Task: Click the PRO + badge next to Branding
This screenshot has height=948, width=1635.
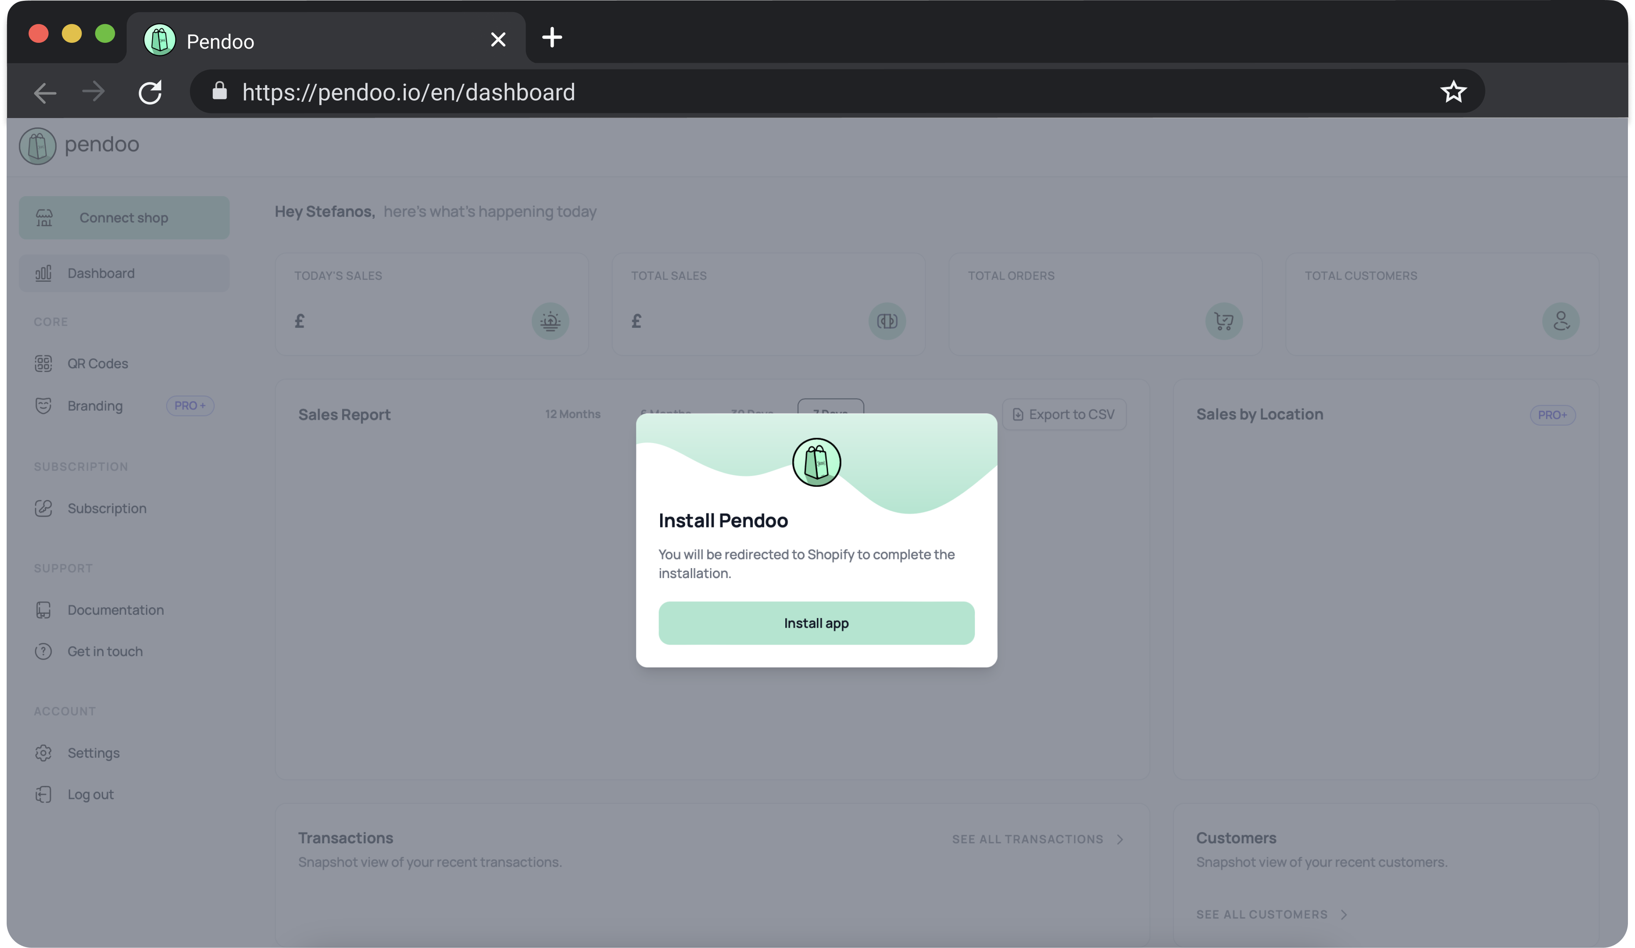Action: point(190,405)
